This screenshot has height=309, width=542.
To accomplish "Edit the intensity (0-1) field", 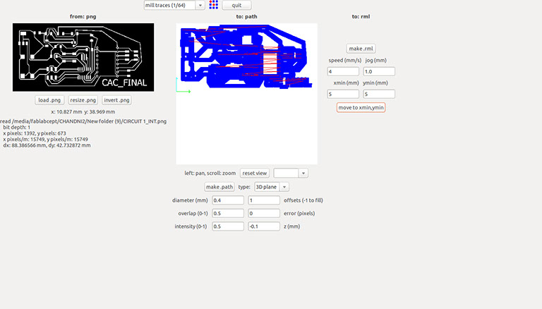I will (228, 226).
